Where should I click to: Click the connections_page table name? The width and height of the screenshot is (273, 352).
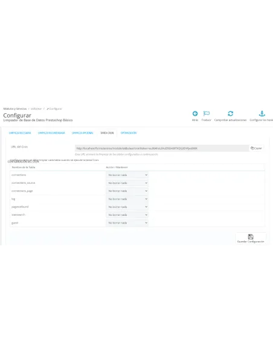[22, 191]
